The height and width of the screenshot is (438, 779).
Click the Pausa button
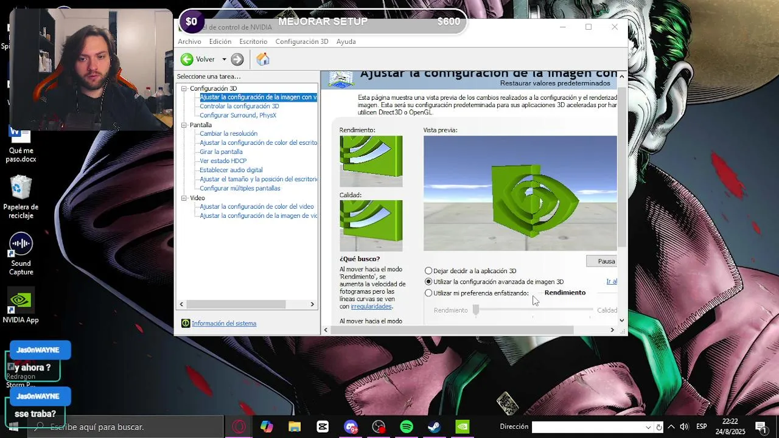pyautogui.click(x=602, y=261)
